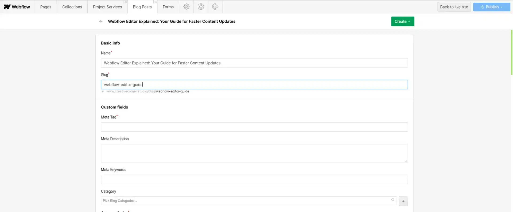Open the Forms tab
Viewport: 513px width, 212px height.
(168, 7)
